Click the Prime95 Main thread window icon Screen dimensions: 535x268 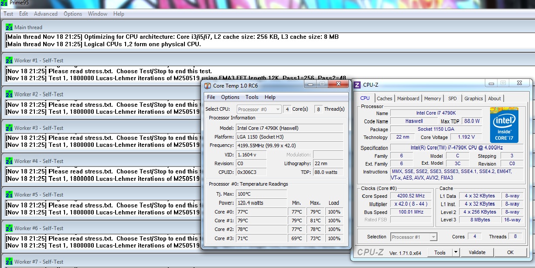click(x=9, y=27)
